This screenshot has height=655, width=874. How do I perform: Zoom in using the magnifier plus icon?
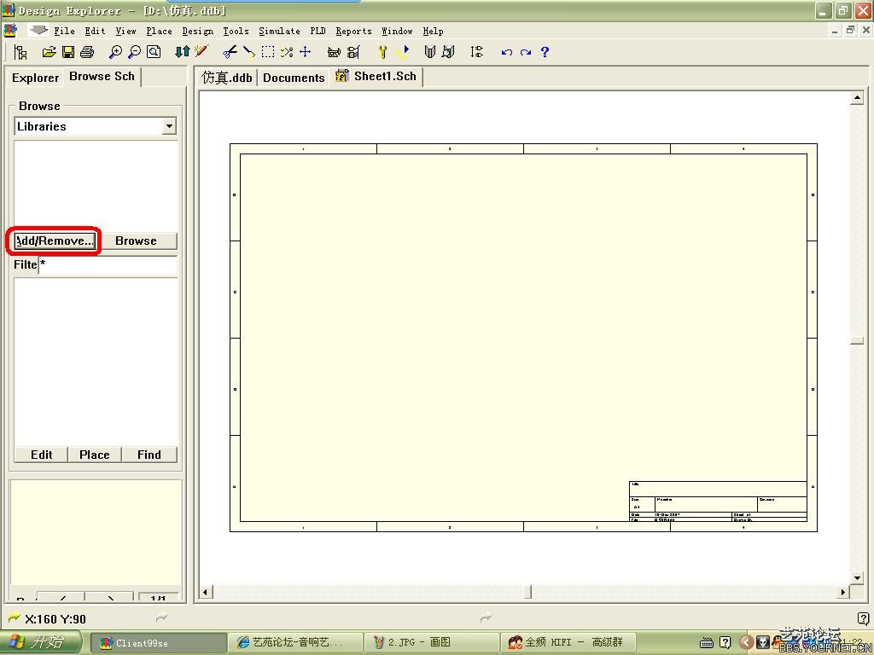115,52
